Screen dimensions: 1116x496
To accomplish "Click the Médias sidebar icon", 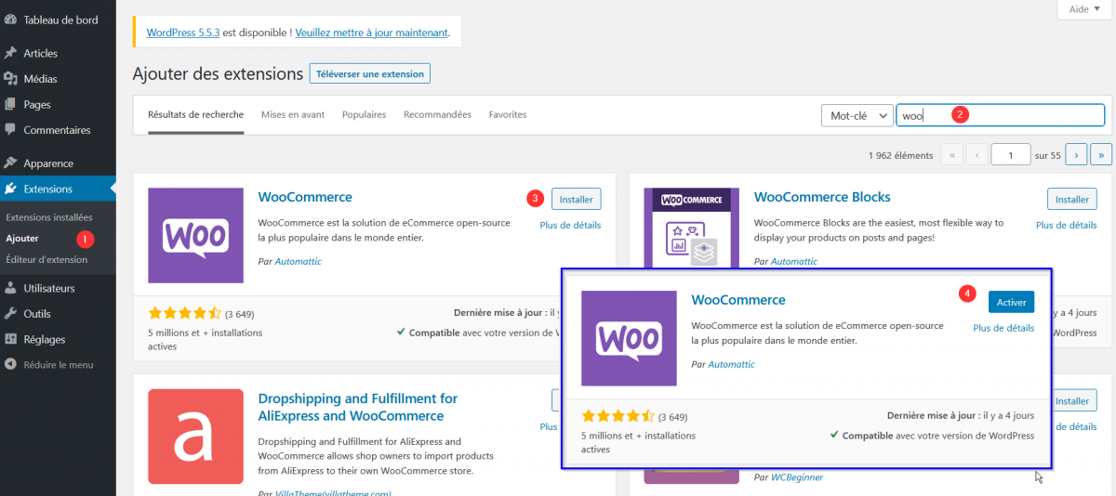I will pos(10,79).
